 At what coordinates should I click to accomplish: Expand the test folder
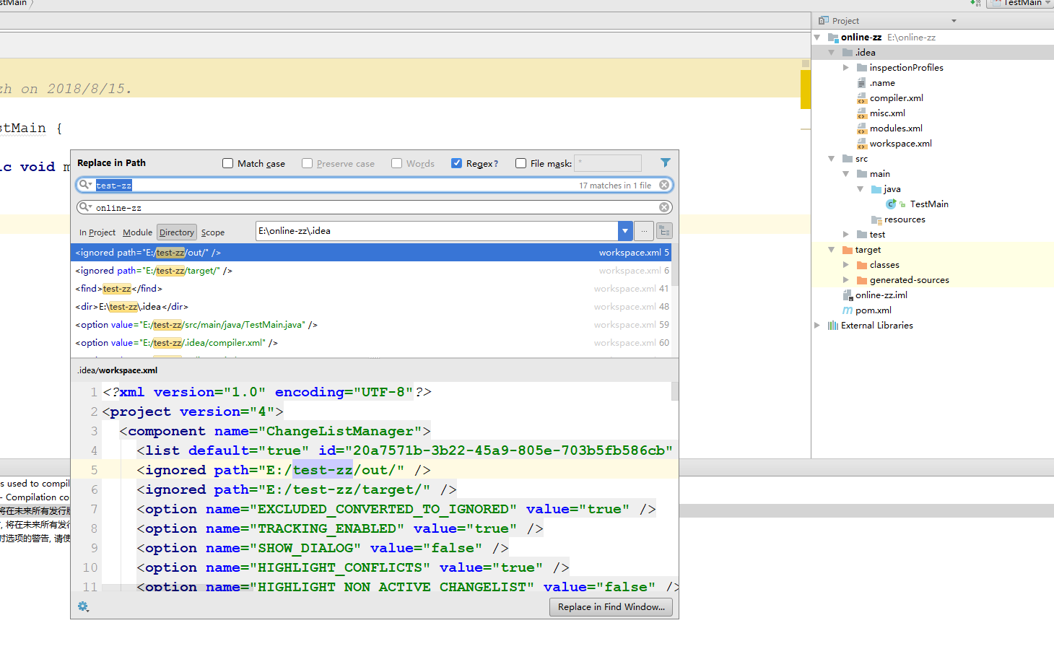(x=846, y=235)
